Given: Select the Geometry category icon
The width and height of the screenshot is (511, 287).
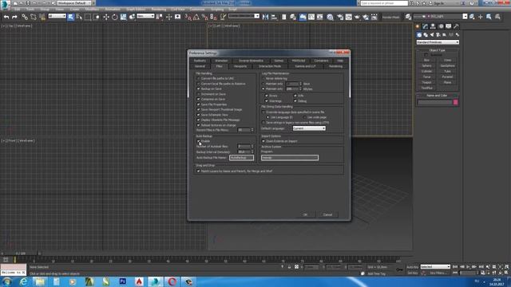Looking at the screenshot, I should [419, 35].
